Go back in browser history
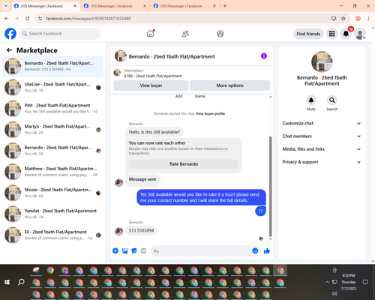Viewport: 375px width, 300px height. pyautogui.click(x=7, y=18)
